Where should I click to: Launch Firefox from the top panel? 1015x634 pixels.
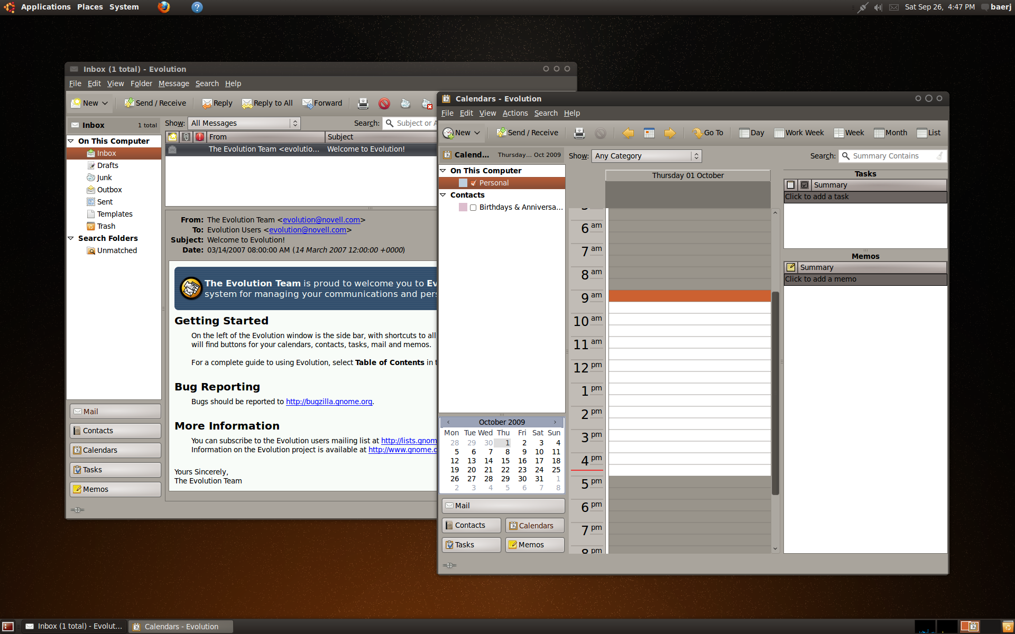click(x=164, y=7)
